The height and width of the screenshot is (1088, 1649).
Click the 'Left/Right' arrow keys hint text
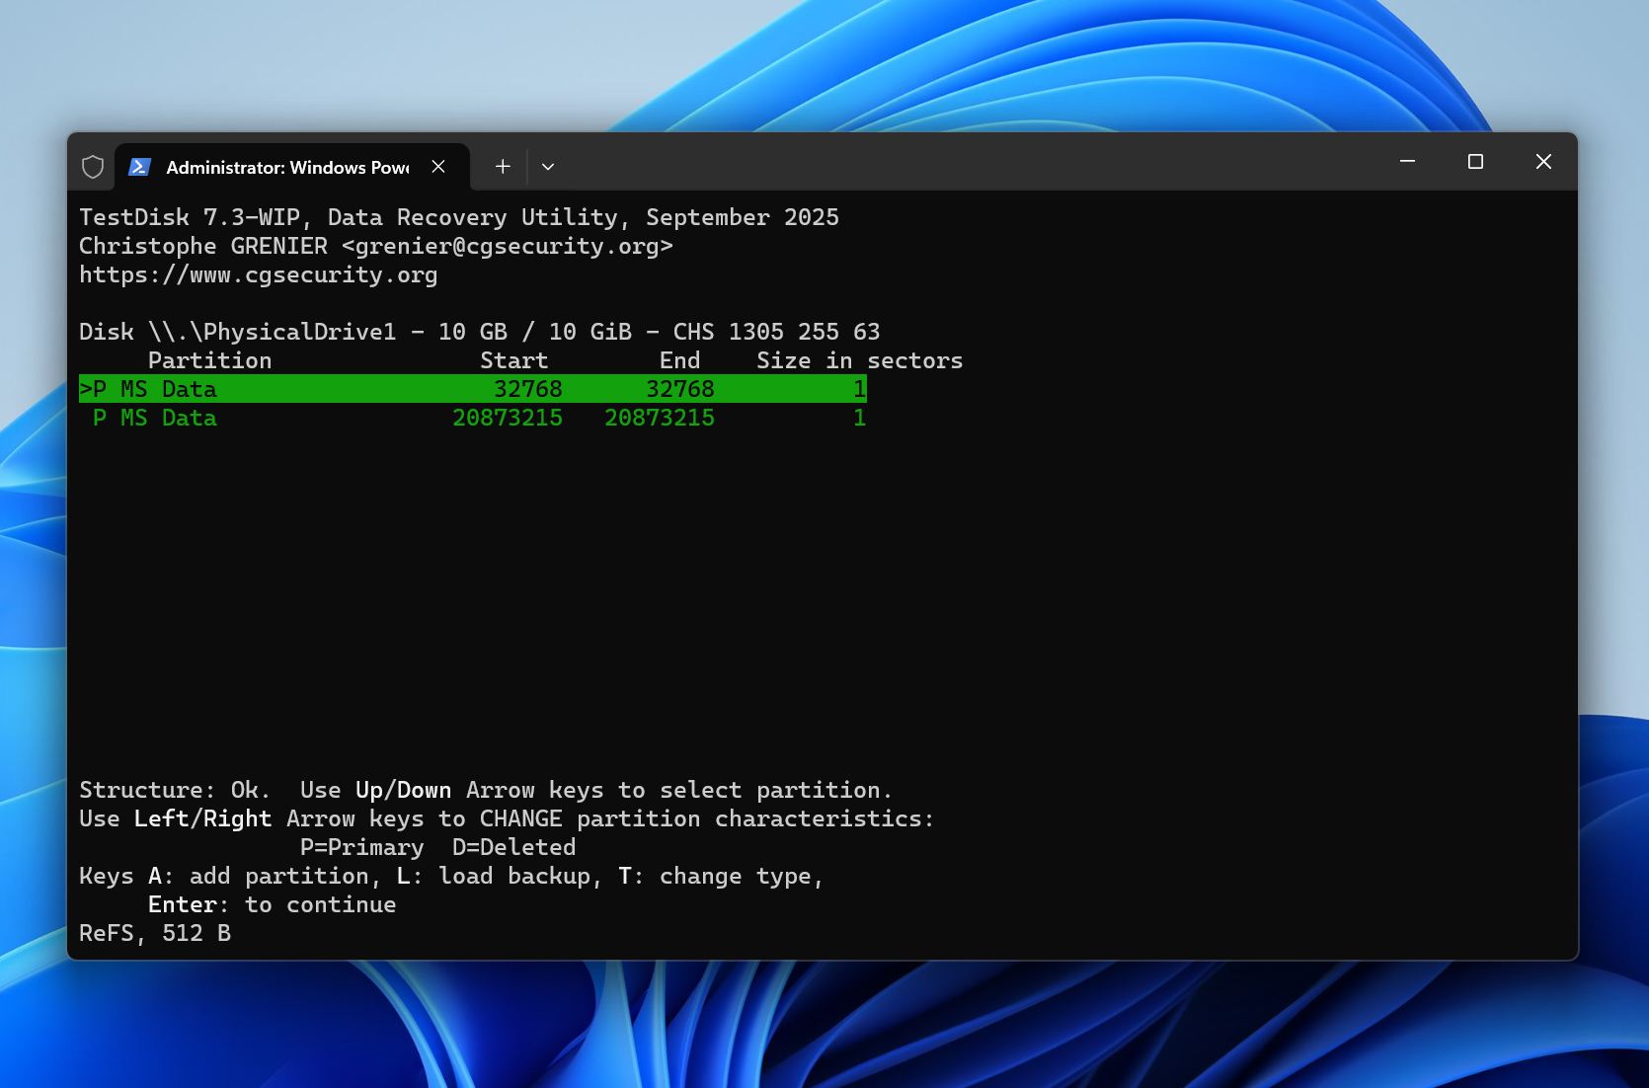[202, 818]
